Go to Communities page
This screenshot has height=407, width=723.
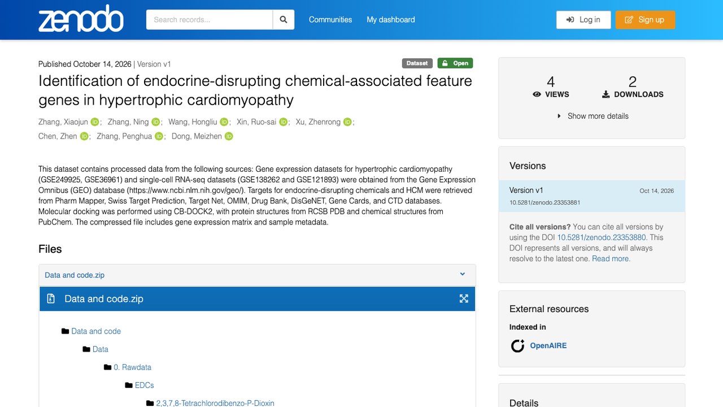point(330,19)
